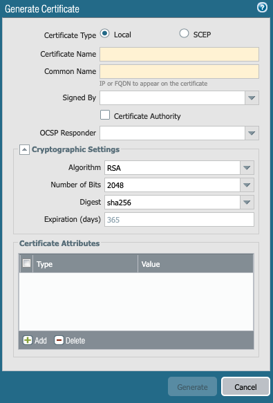
Task: Click the Expiration (days) input field
Action: tap(179, 220)
